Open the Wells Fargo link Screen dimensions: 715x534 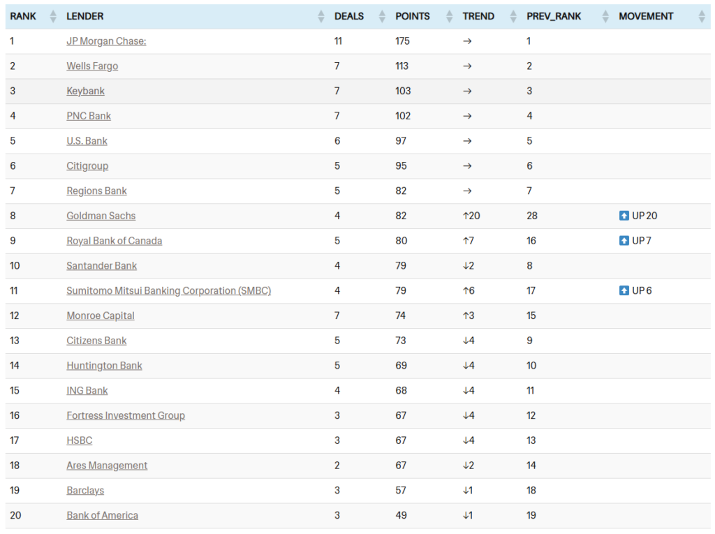92,66
